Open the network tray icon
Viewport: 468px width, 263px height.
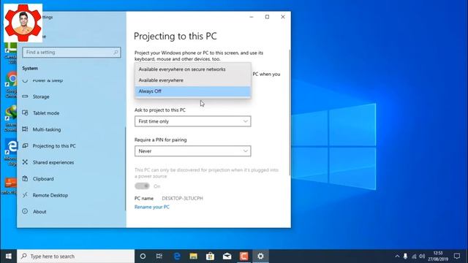[x=414, y=256]
